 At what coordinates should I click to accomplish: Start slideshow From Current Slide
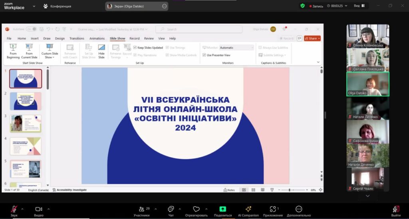pos(29,51)
